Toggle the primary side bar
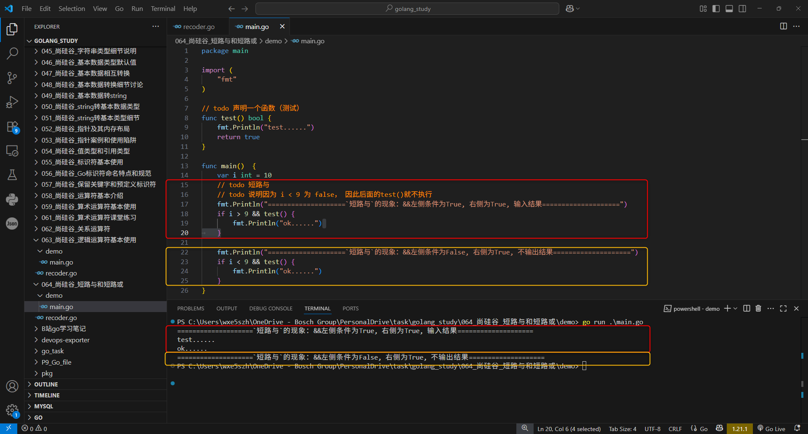This screenshot has width=808, height=434. pyautogui.click(x=716, y=8)
